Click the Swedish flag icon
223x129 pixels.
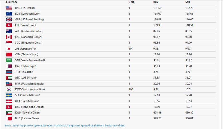pos(9,95)
